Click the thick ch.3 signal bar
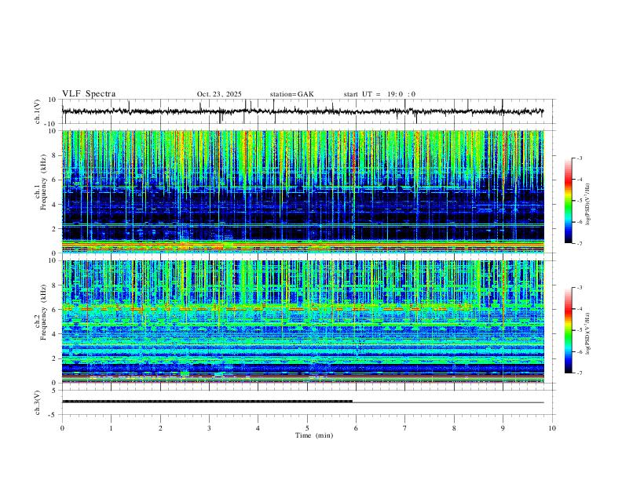Viewport: 622px width, 480px height. (207, 402)
